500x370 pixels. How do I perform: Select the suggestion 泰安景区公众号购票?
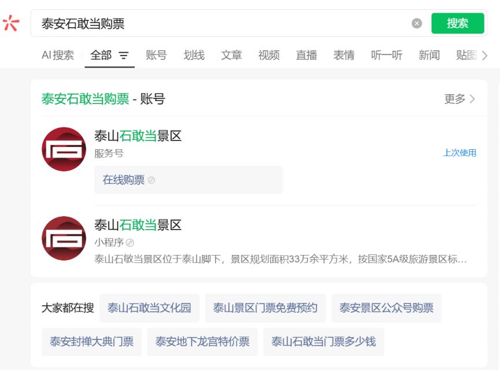pyautogui.click(x=387, y=308)
